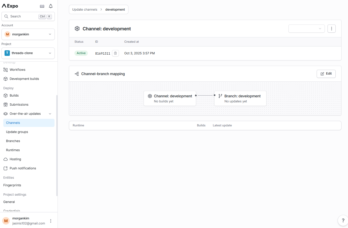Click the Expo logo
Viewport: 348px width, 228px height.
[x=10, y=6]
